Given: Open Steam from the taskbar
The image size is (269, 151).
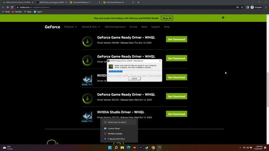Looking at the screenshot, I should (147, 148).
